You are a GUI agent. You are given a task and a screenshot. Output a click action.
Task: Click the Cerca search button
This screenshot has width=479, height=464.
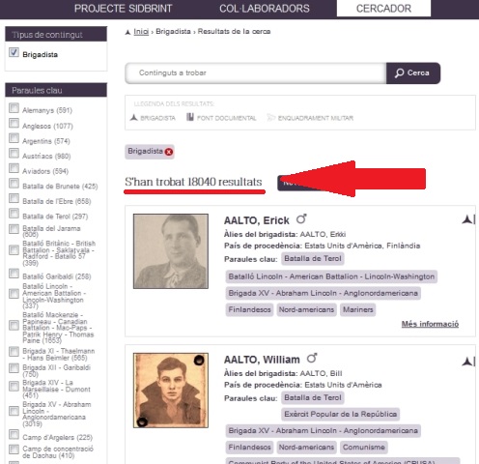click(413, 73)
